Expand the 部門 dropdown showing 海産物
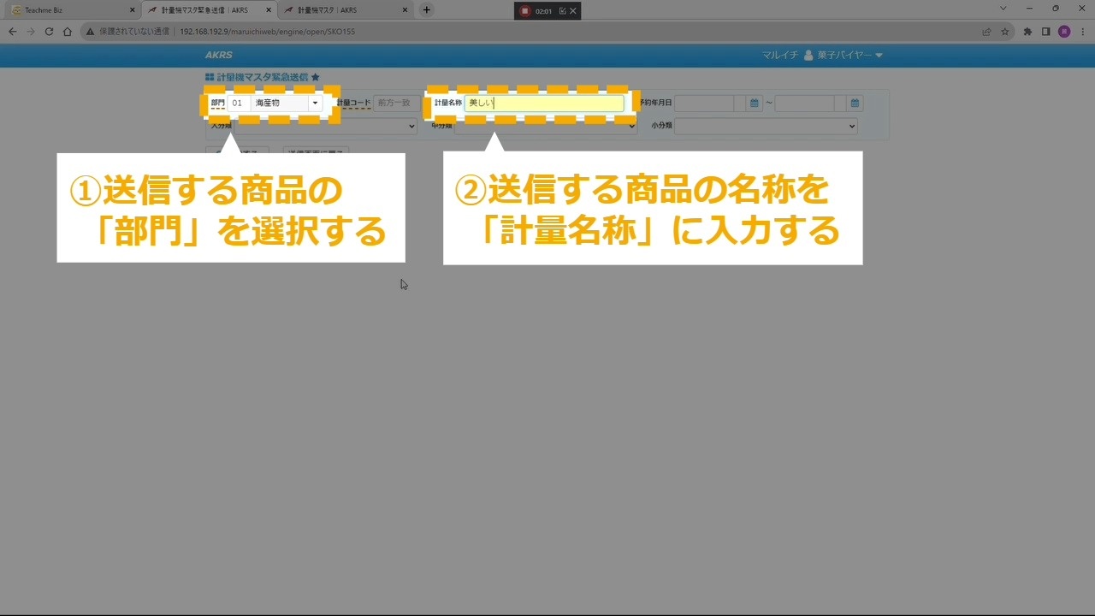1095x616 pixels. 315,104
